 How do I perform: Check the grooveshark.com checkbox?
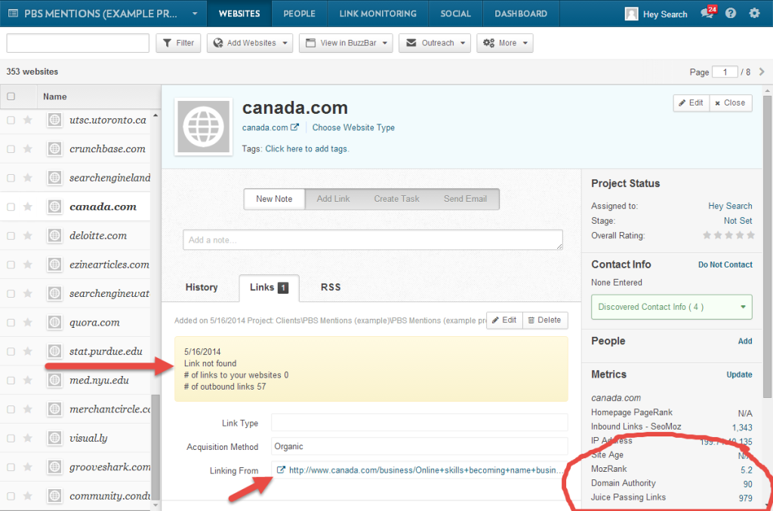point(11,467)
